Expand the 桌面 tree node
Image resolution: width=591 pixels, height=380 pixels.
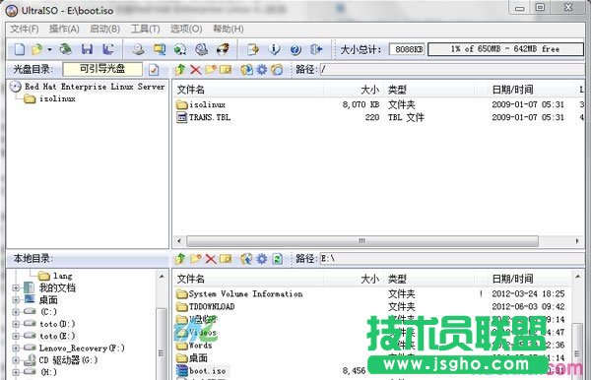point(16,300)
